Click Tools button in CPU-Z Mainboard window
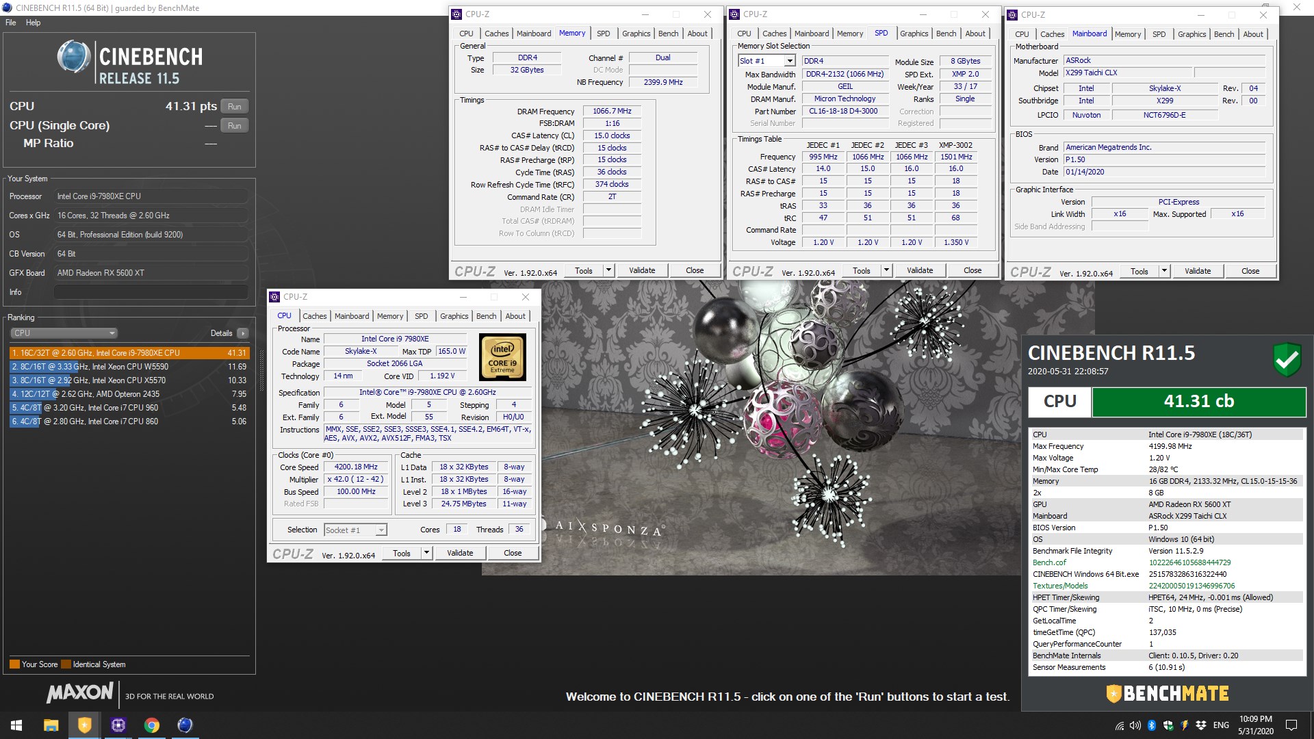 [1139, 272]
